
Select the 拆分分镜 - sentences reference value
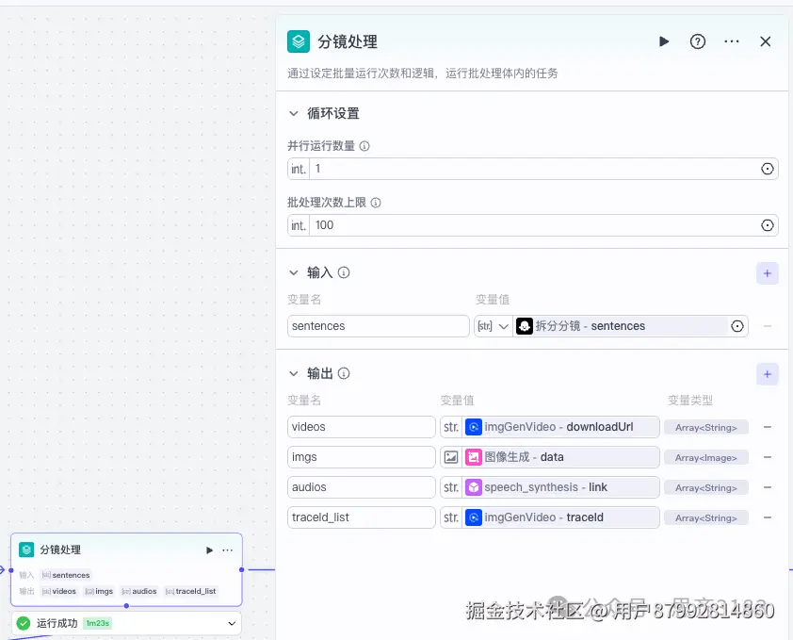620,326
